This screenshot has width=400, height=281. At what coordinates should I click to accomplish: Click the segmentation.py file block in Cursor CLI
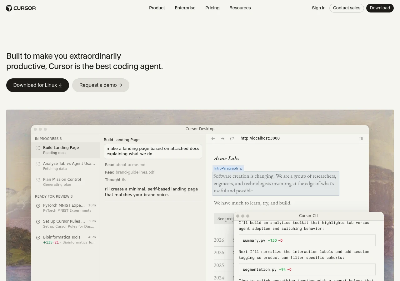coord(307,269)
